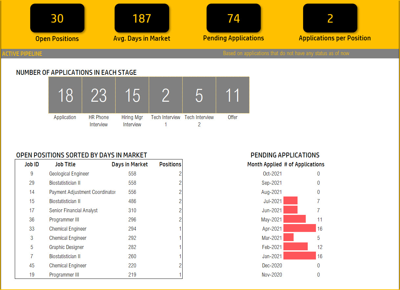
Task: Select Payment Adjustment Coordinator job title
Action: tap(82, 192)
